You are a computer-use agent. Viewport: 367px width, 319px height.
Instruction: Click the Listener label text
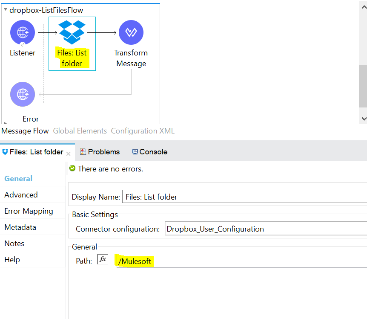click(x=23, y=53)
